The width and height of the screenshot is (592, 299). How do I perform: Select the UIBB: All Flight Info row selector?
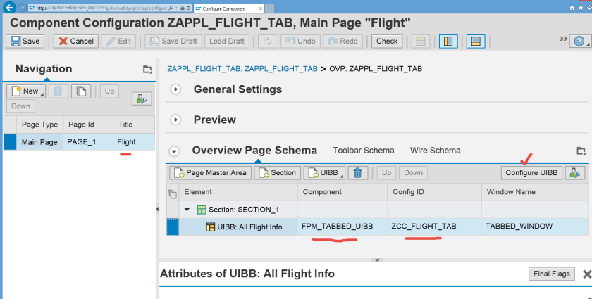point(172,227)
